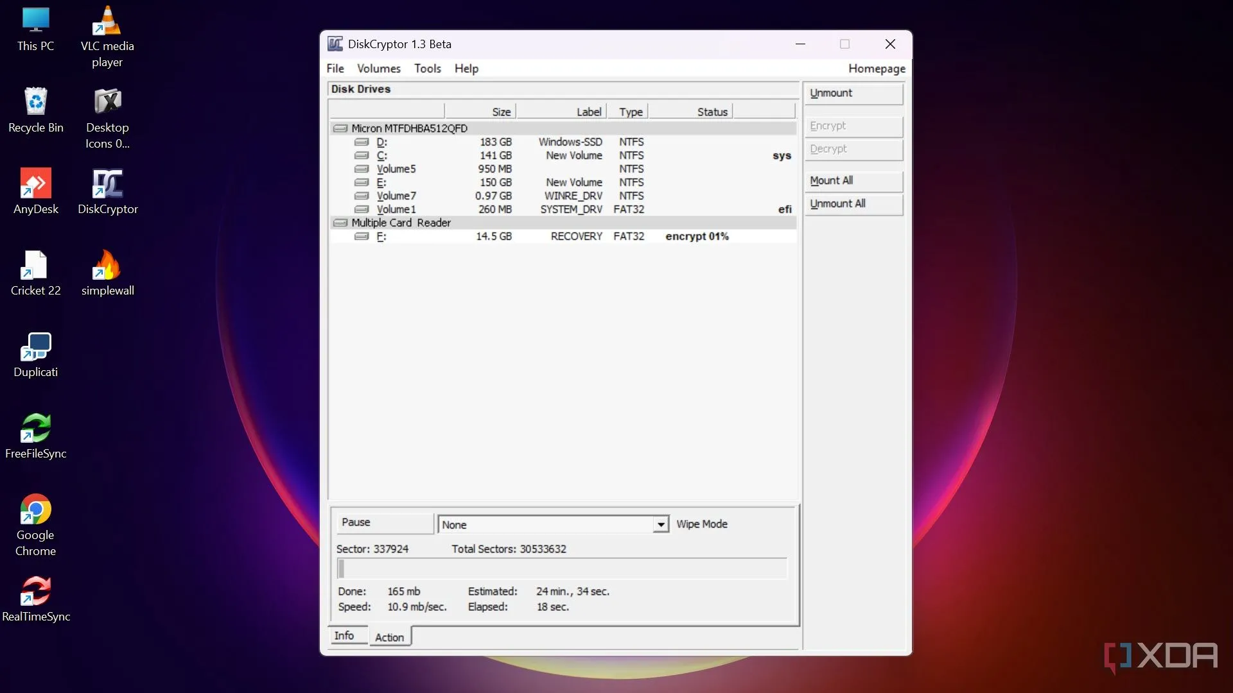Select the F: RECOVERY volume row

pyautogui.click(x=562, y=236)
